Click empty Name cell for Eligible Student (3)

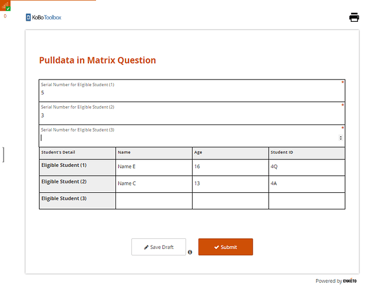point(154,201)
